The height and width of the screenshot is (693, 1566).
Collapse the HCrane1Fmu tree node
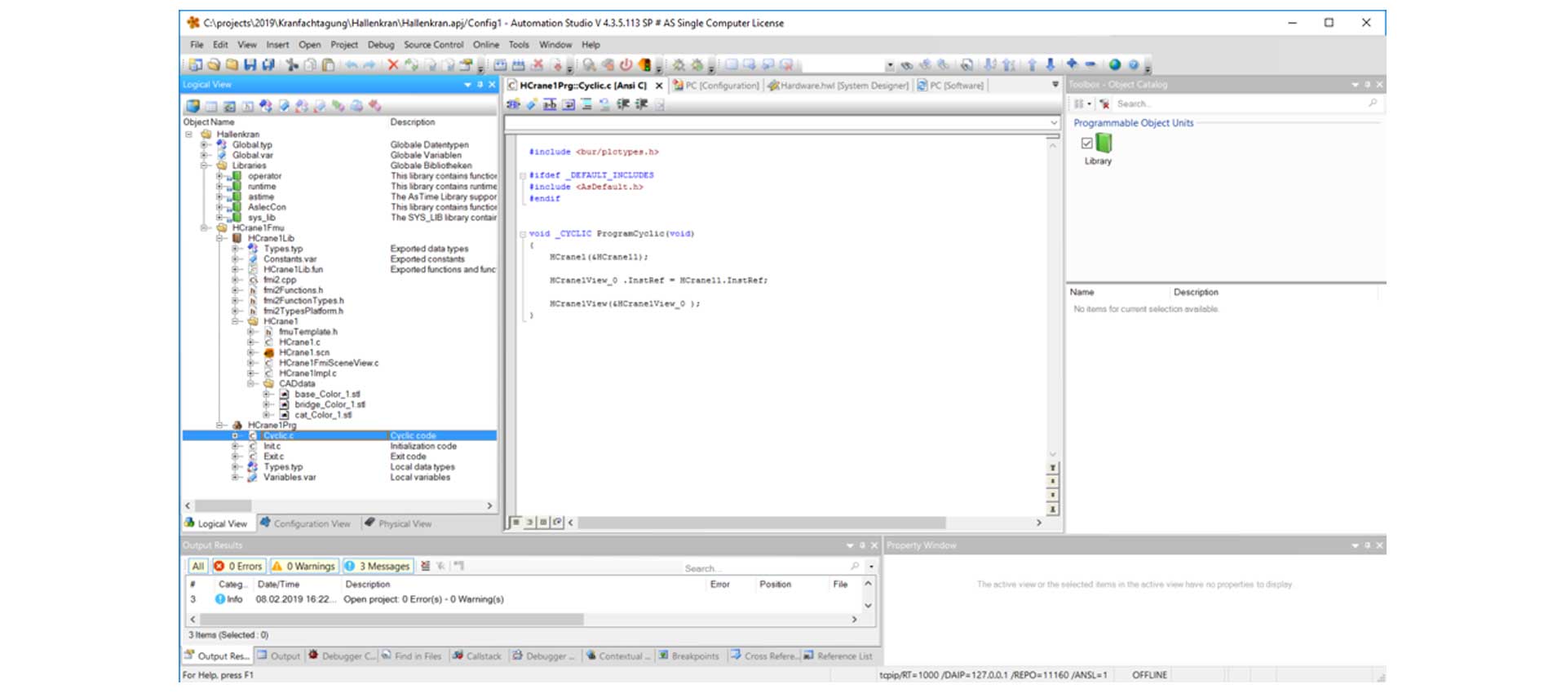click(205, 228)
